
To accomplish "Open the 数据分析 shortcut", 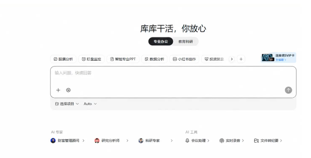I will [x=154, y=59].
